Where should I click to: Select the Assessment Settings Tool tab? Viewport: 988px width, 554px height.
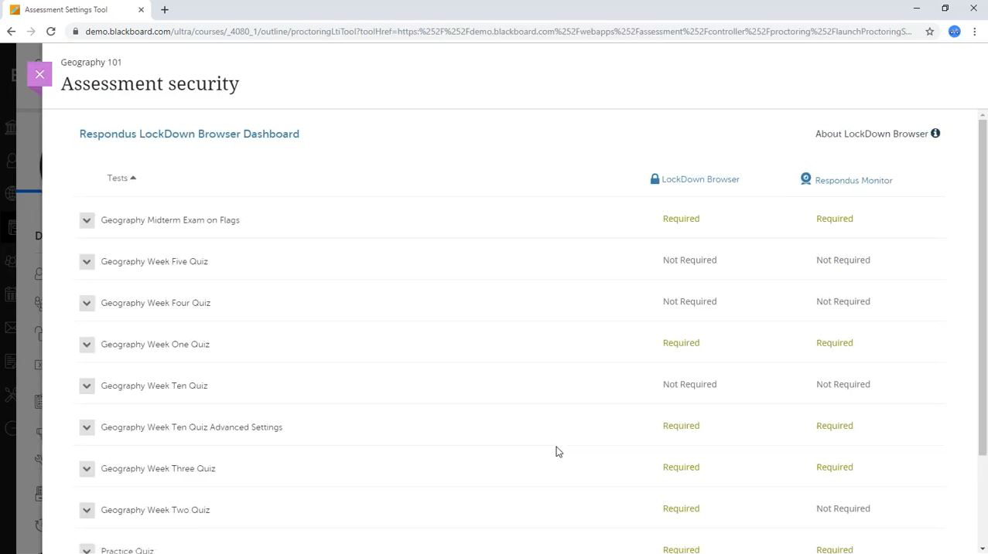(x=74, y=10)
